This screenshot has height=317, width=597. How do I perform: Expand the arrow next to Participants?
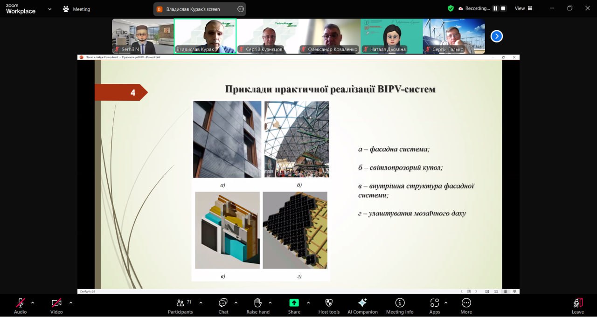click(201, 303)
